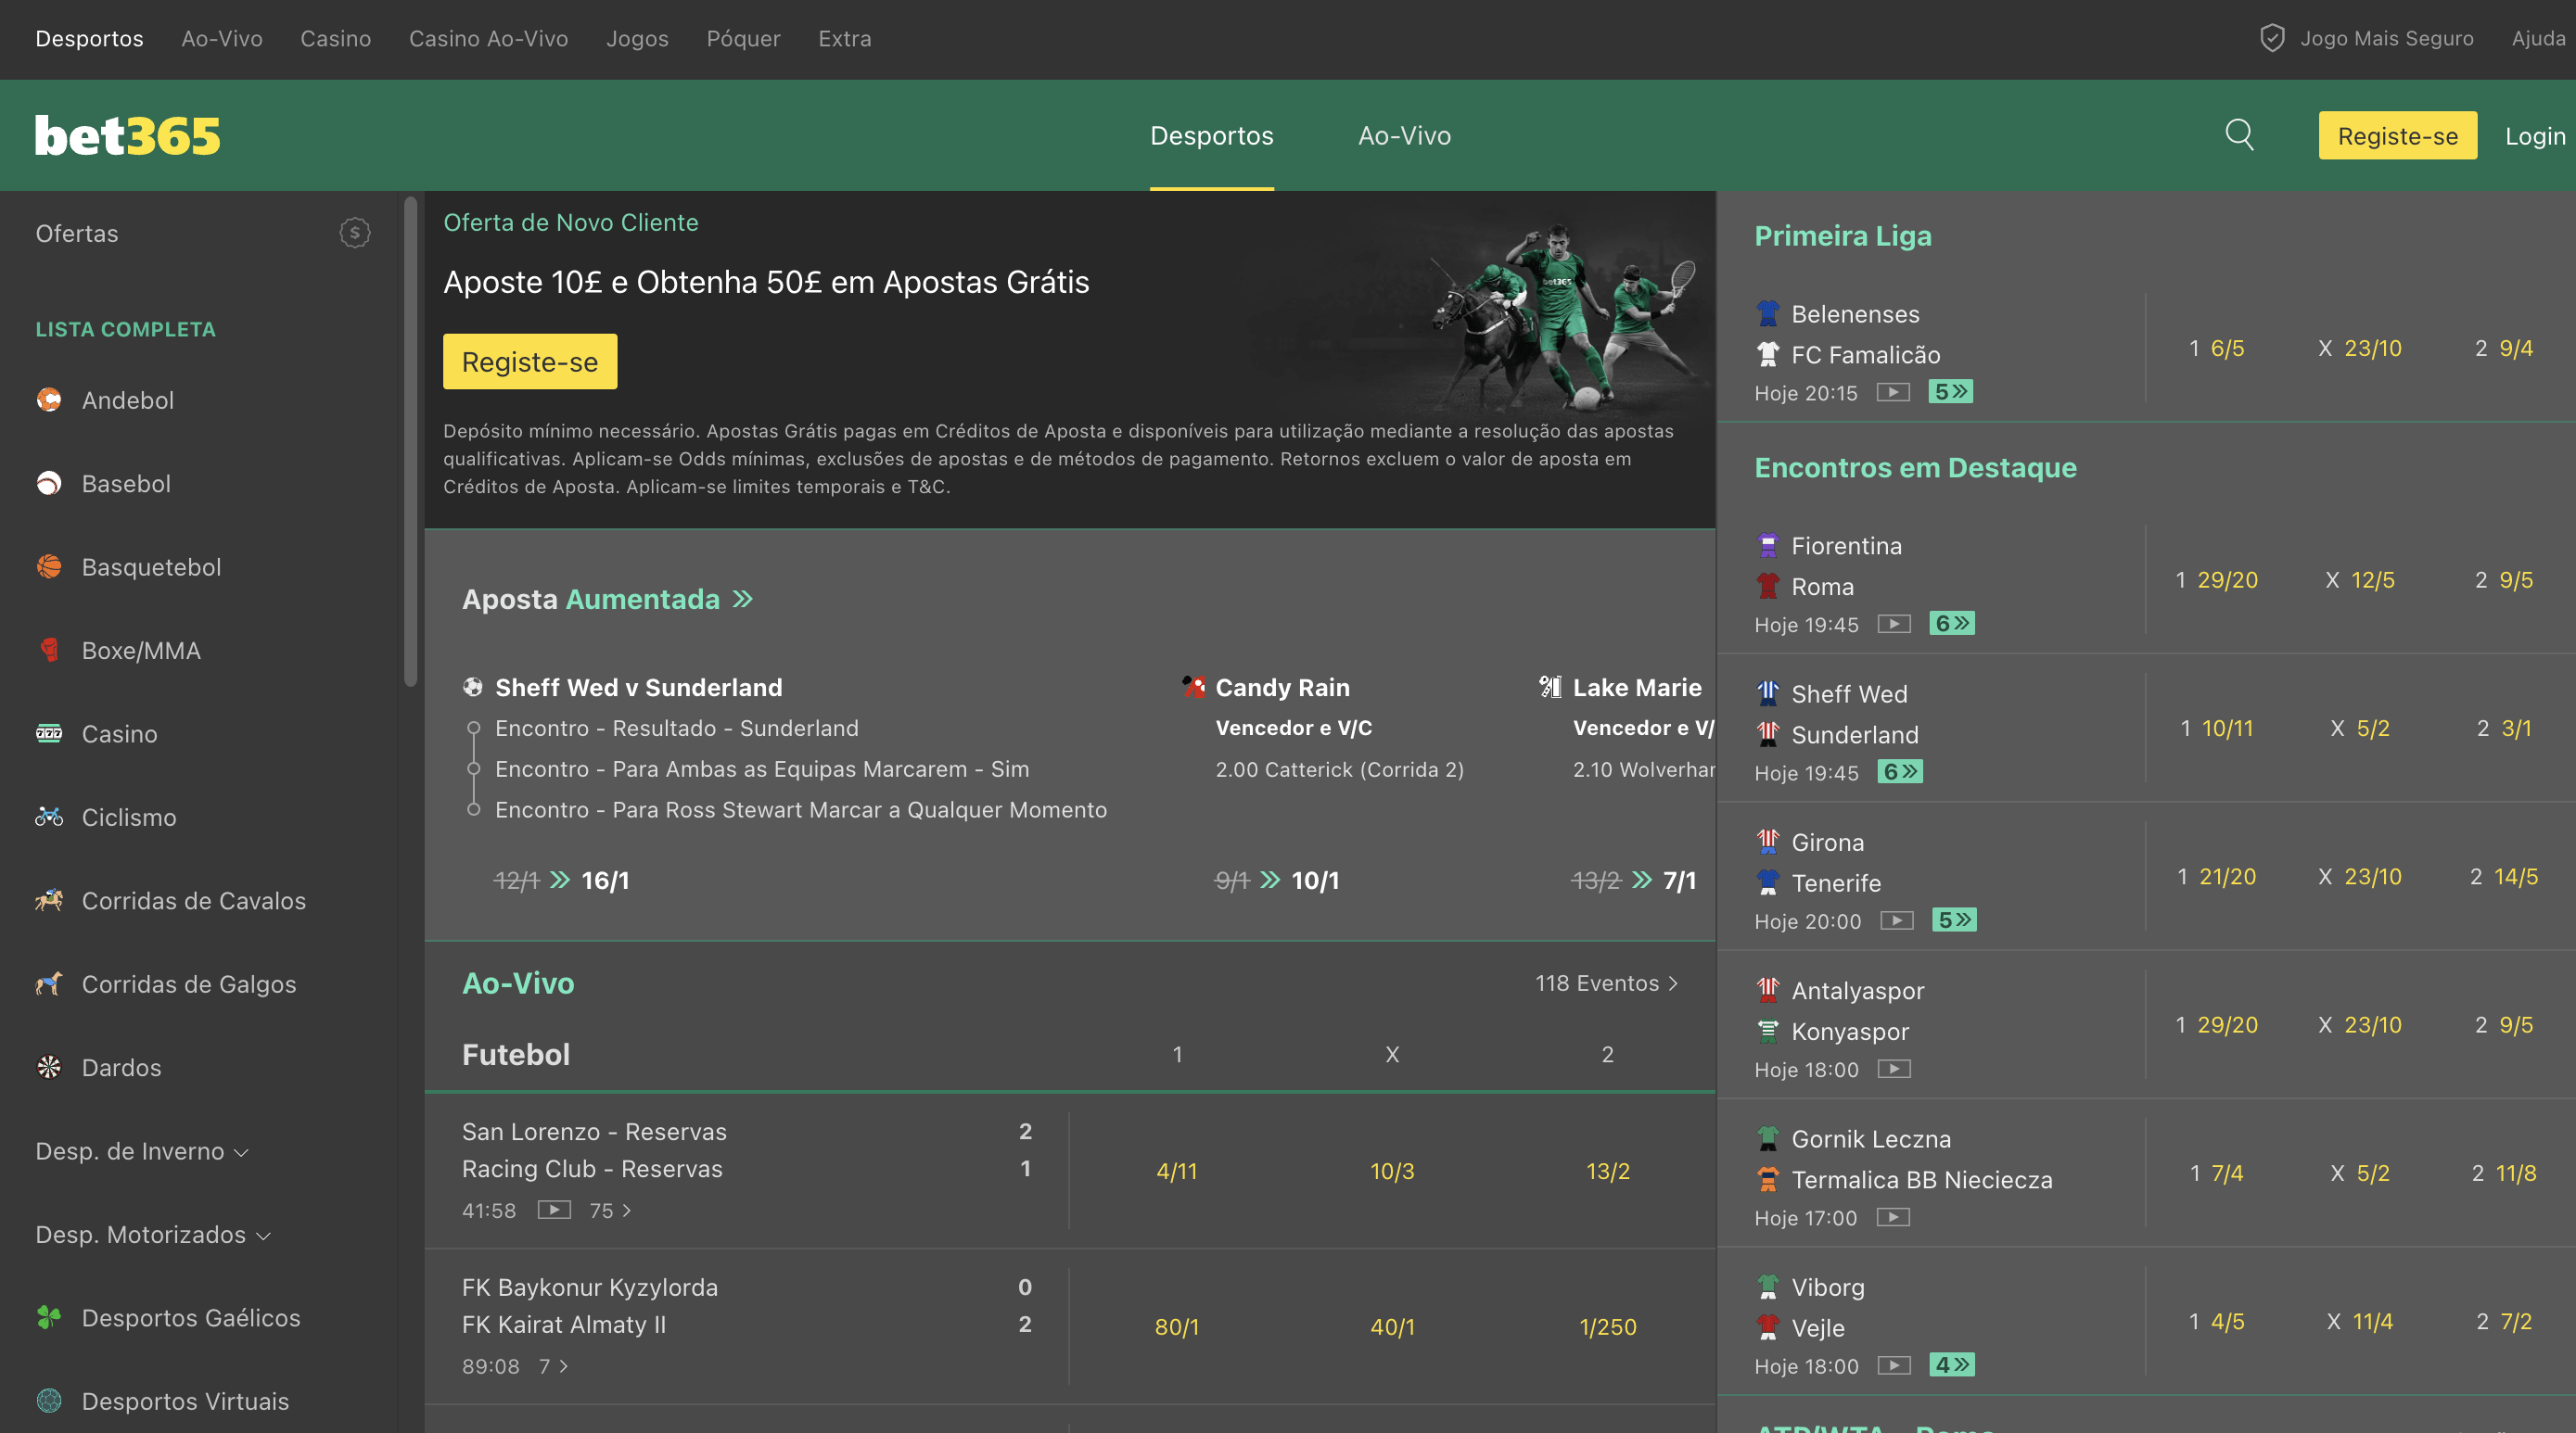Screen dimensions: 2576x1433
Task: Open Sheff Wed v Sunderland boosted bet title
Action: 638,687
